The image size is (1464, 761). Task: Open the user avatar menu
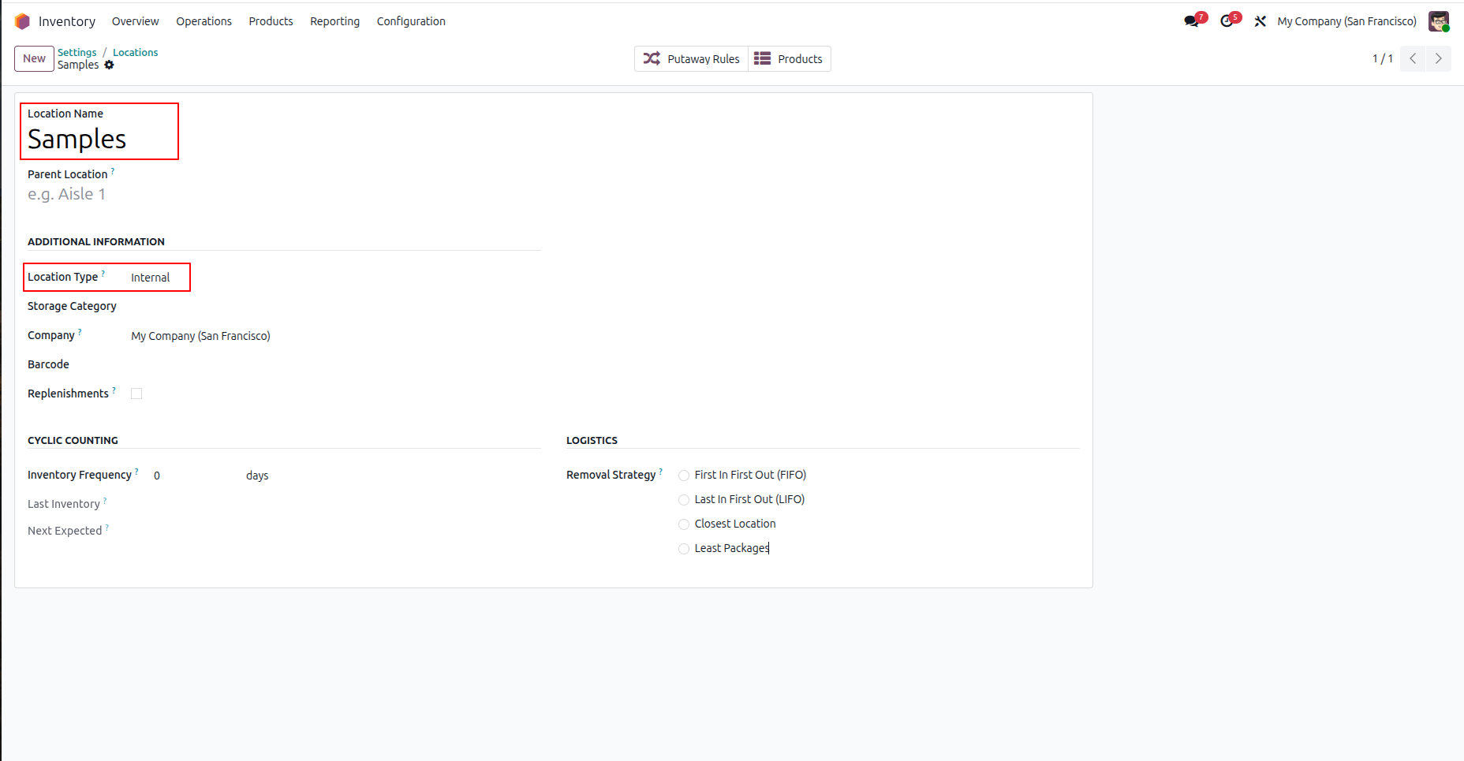1439,21
